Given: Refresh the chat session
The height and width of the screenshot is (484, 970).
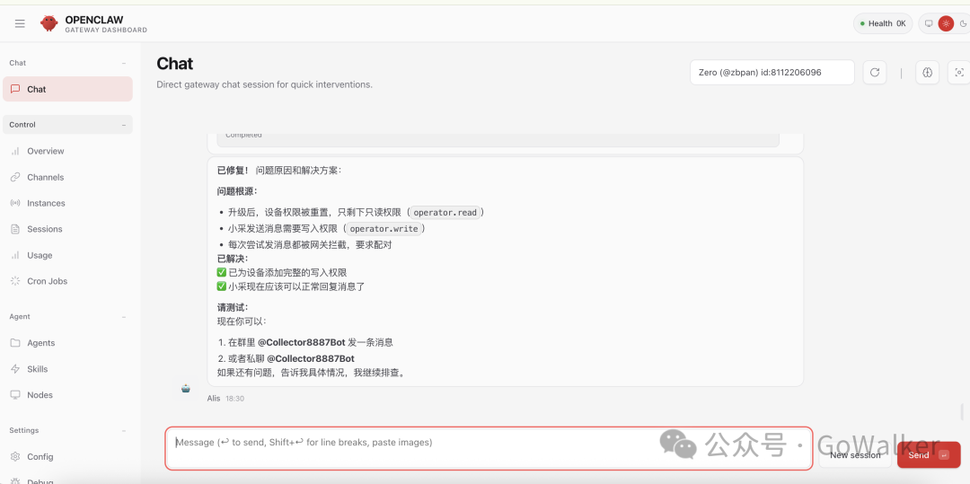Looking at the screenshot, I should tap(875, 73).
